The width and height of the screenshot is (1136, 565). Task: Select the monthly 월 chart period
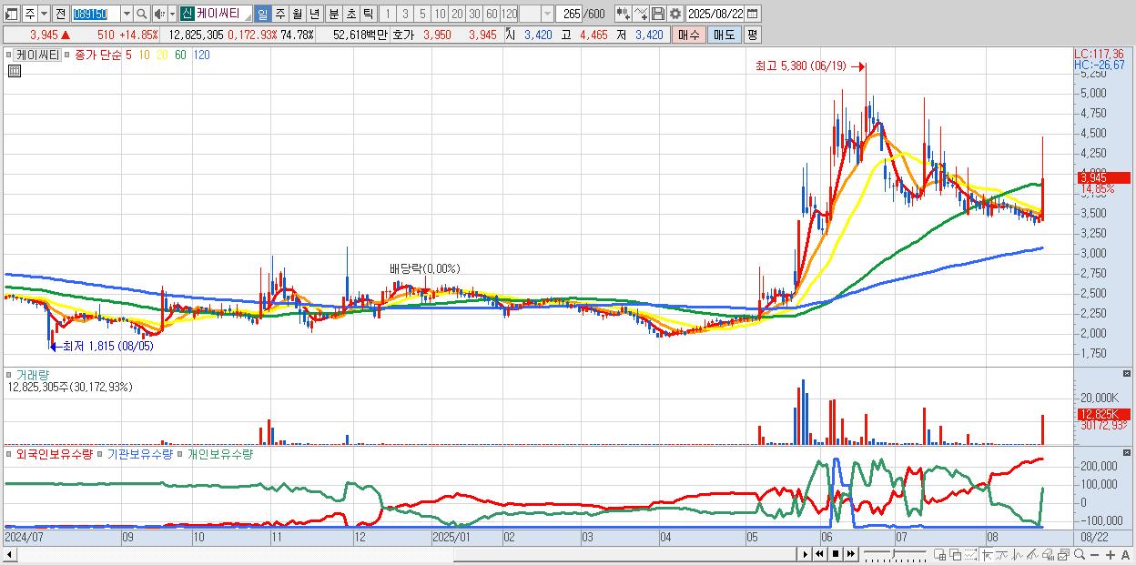297,14
